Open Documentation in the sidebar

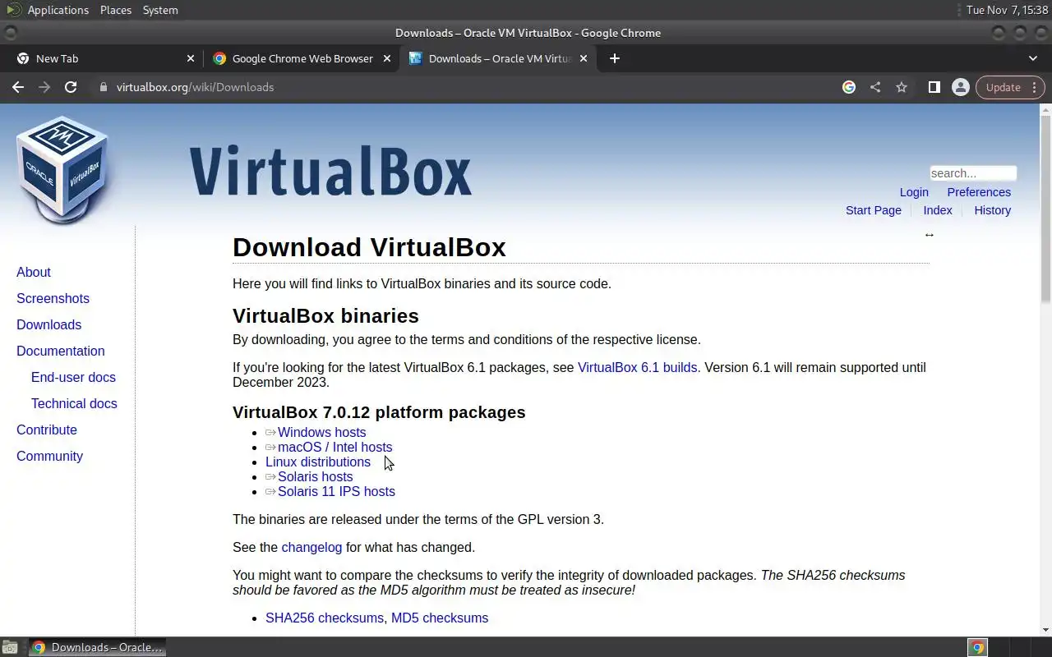pos(61,351)
